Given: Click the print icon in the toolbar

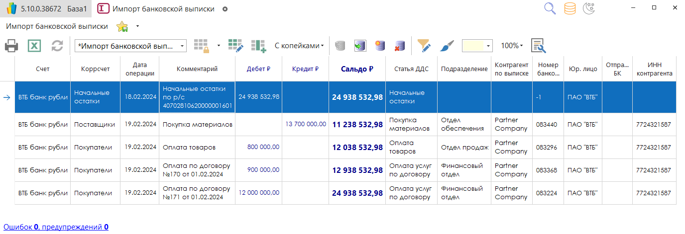Looking at the screenshot, I should 12,46.
